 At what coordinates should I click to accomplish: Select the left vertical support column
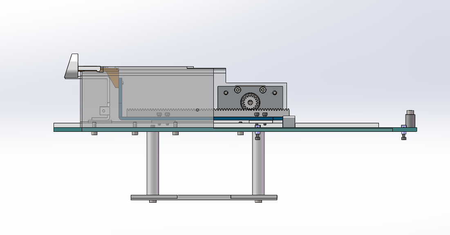pyautogui.click(x=153, y=163)
